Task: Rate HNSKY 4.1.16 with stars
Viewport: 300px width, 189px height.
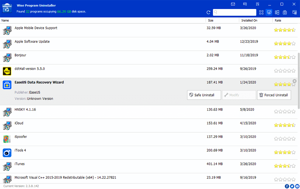Action: click(285, 111)
